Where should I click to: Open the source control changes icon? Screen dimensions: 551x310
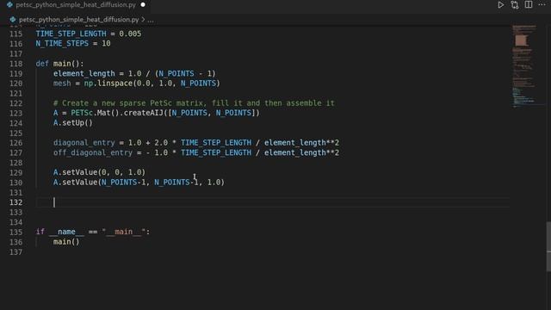515,5
